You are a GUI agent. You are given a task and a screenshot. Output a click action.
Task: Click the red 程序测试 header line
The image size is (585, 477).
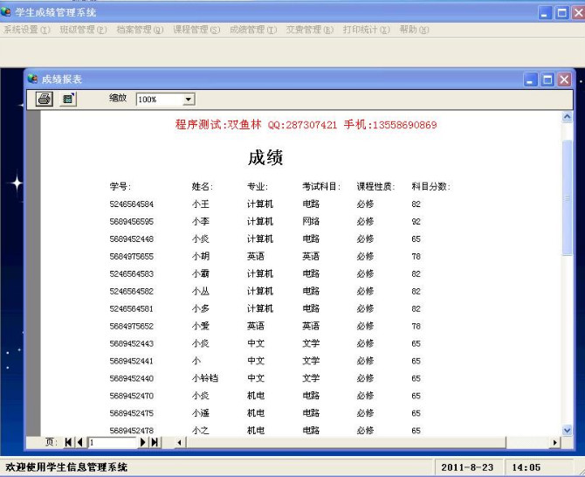click(x=306, y=124)
